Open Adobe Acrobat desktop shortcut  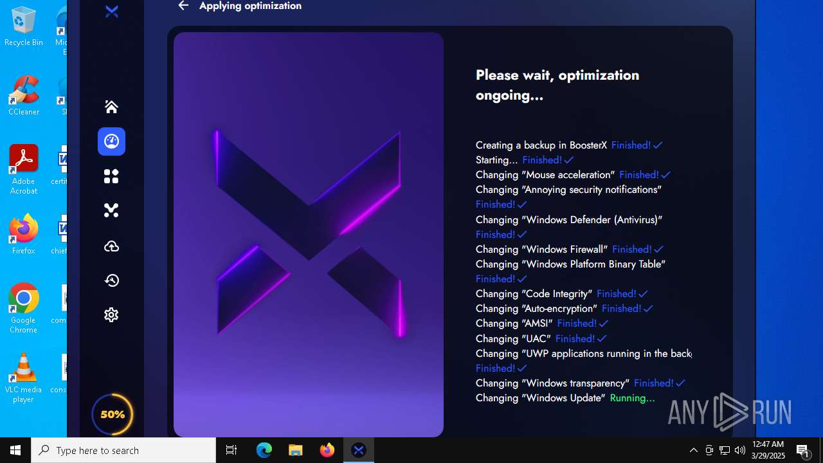24,170
